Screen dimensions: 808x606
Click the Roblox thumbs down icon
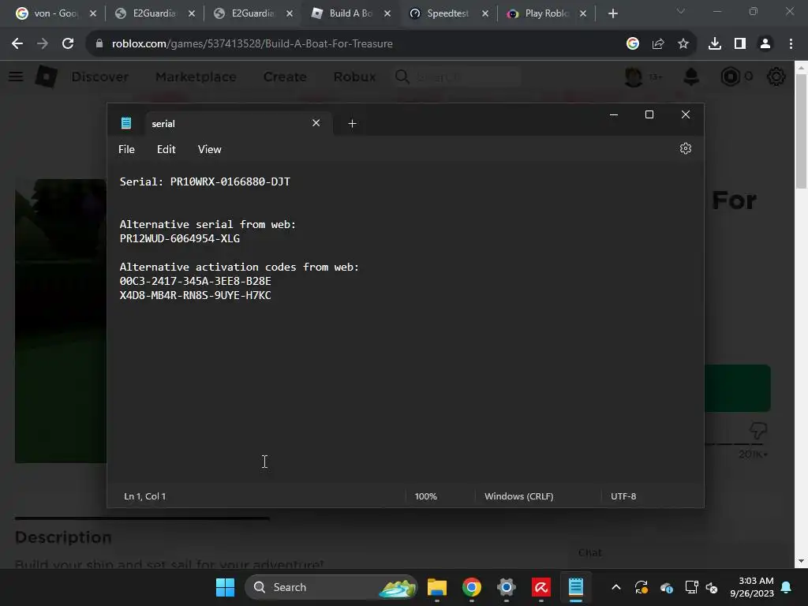coord(758,430)
